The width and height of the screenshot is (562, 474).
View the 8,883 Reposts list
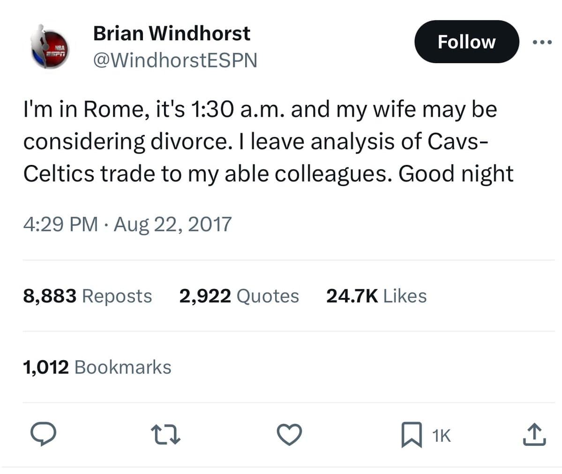click(88, 296)
